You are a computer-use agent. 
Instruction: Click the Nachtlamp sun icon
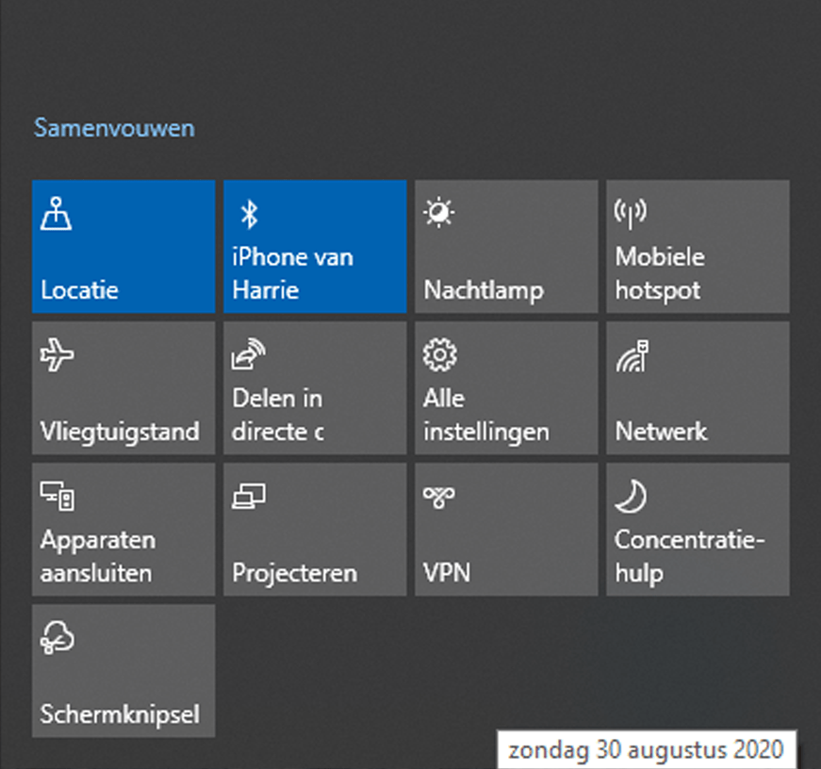(x=438, y=213)
